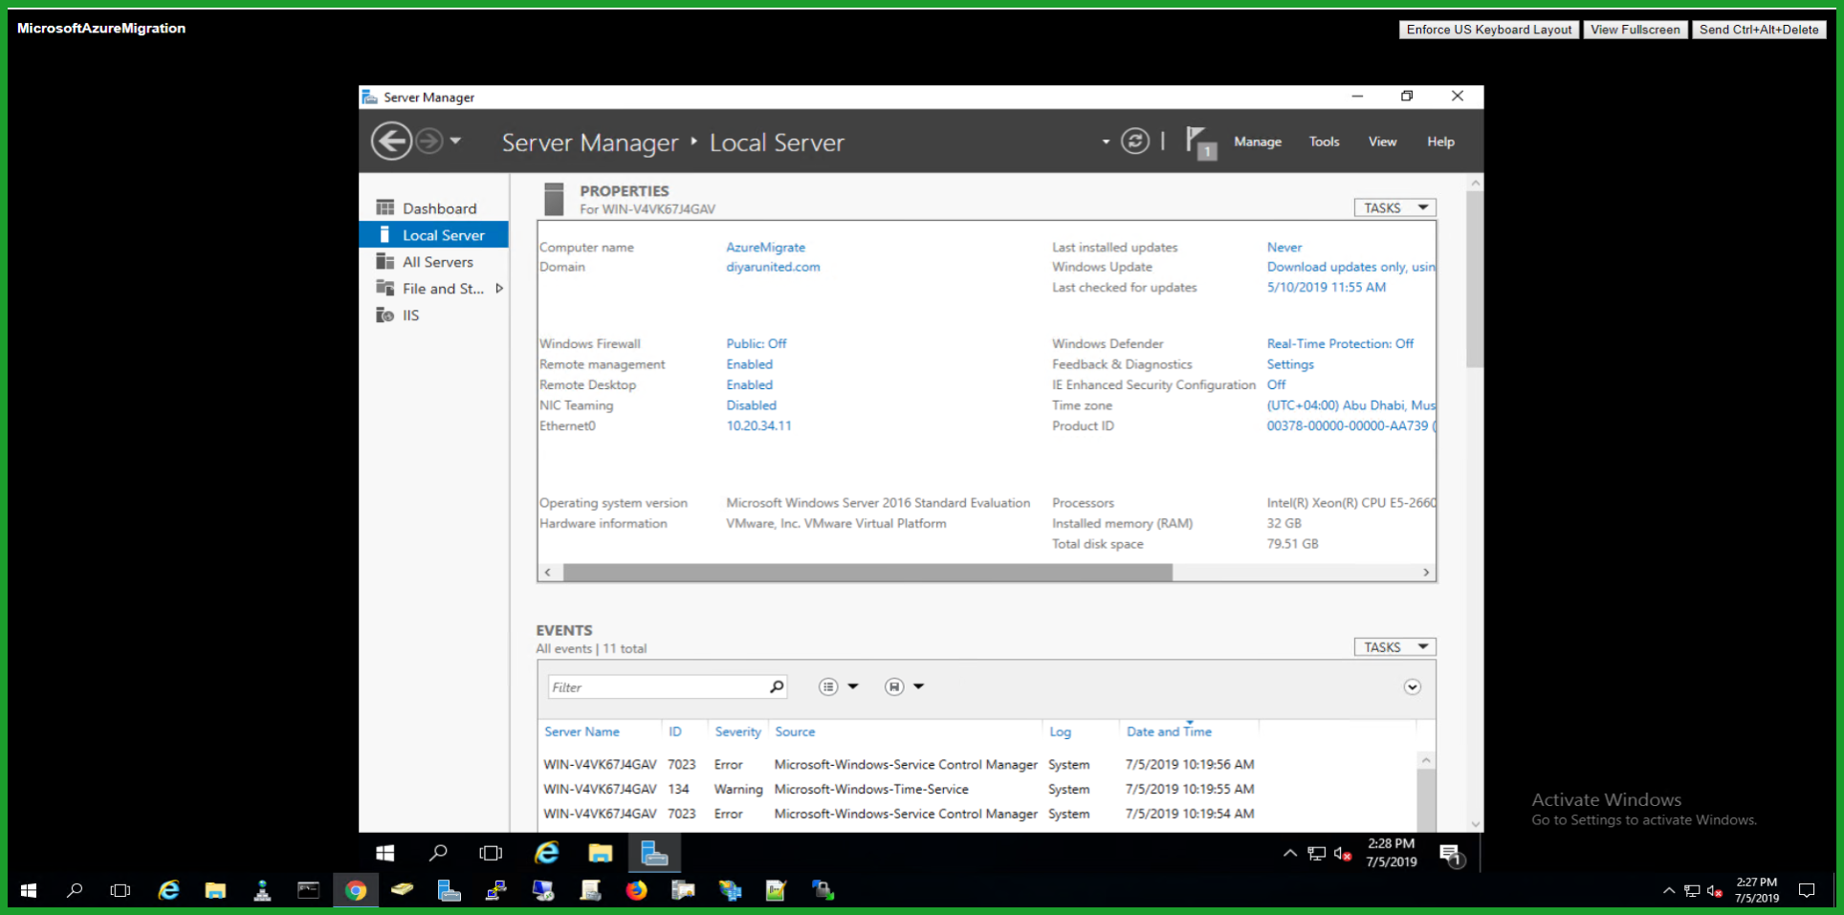Screen dimensions: 1844x915
Task: Open the events list criteria dropdown
Action: pyautogui.click(x=839, y=686)
